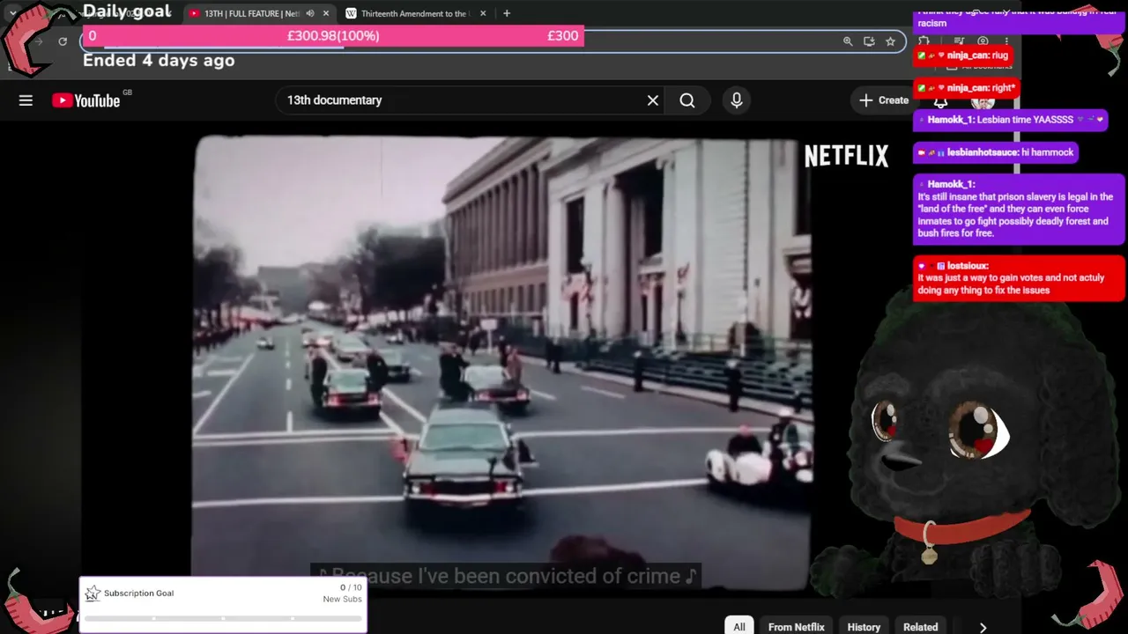
Task: Bookmark this page with the star
Action: 890,41
